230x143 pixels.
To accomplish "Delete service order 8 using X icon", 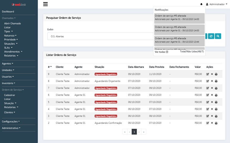I will click(x=212, y=81).
